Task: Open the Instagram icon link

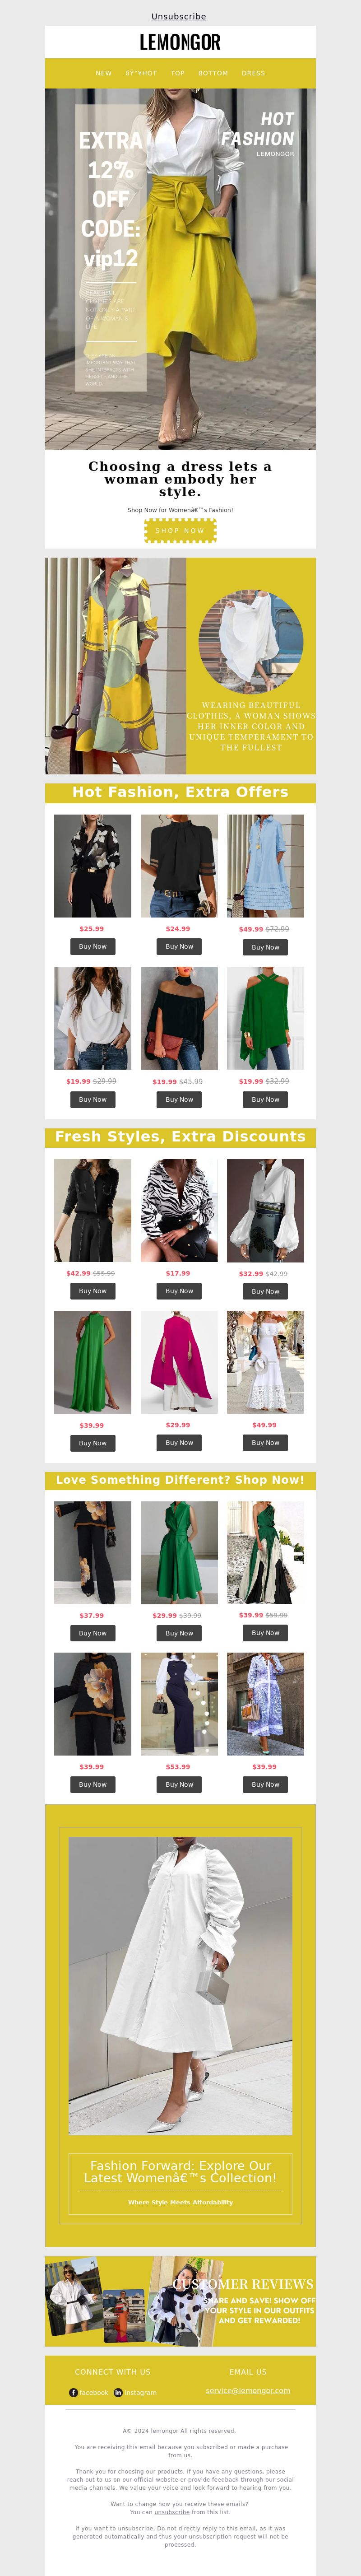Action: [118, 2393]
